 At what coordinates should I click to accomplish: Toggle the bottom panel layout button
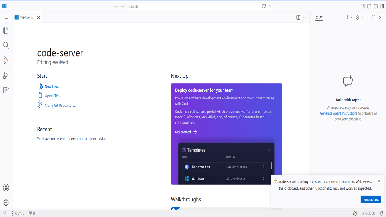click(376, 6)
